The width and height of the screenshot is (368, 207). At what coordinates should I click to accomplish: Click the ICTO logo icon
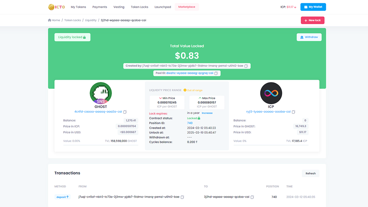[x=51, y=7]
